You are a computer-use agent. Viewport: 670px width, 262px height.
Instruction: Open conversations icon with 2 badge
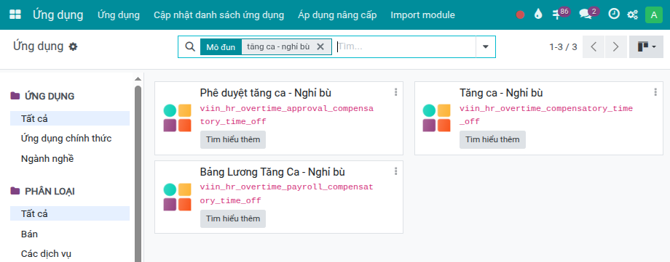(x=588, y=14)
